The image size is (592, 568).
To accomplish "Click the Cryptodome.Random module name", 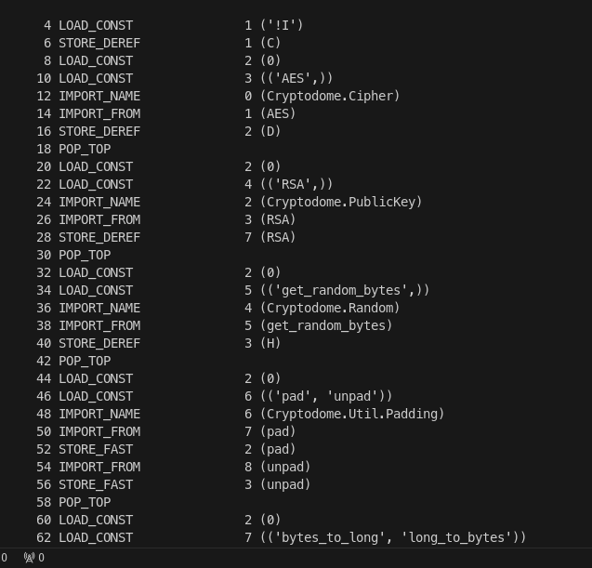I will [x=330, y=308].
